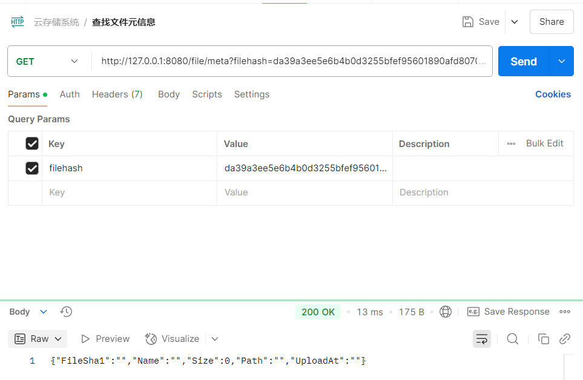Copy response link icon
This screenshot has height=380, width=583.
[x=565, y=339]
